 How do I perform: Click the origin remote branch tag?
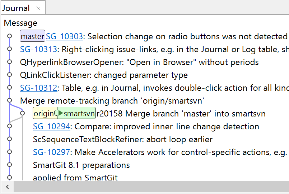tap(44, 114)
